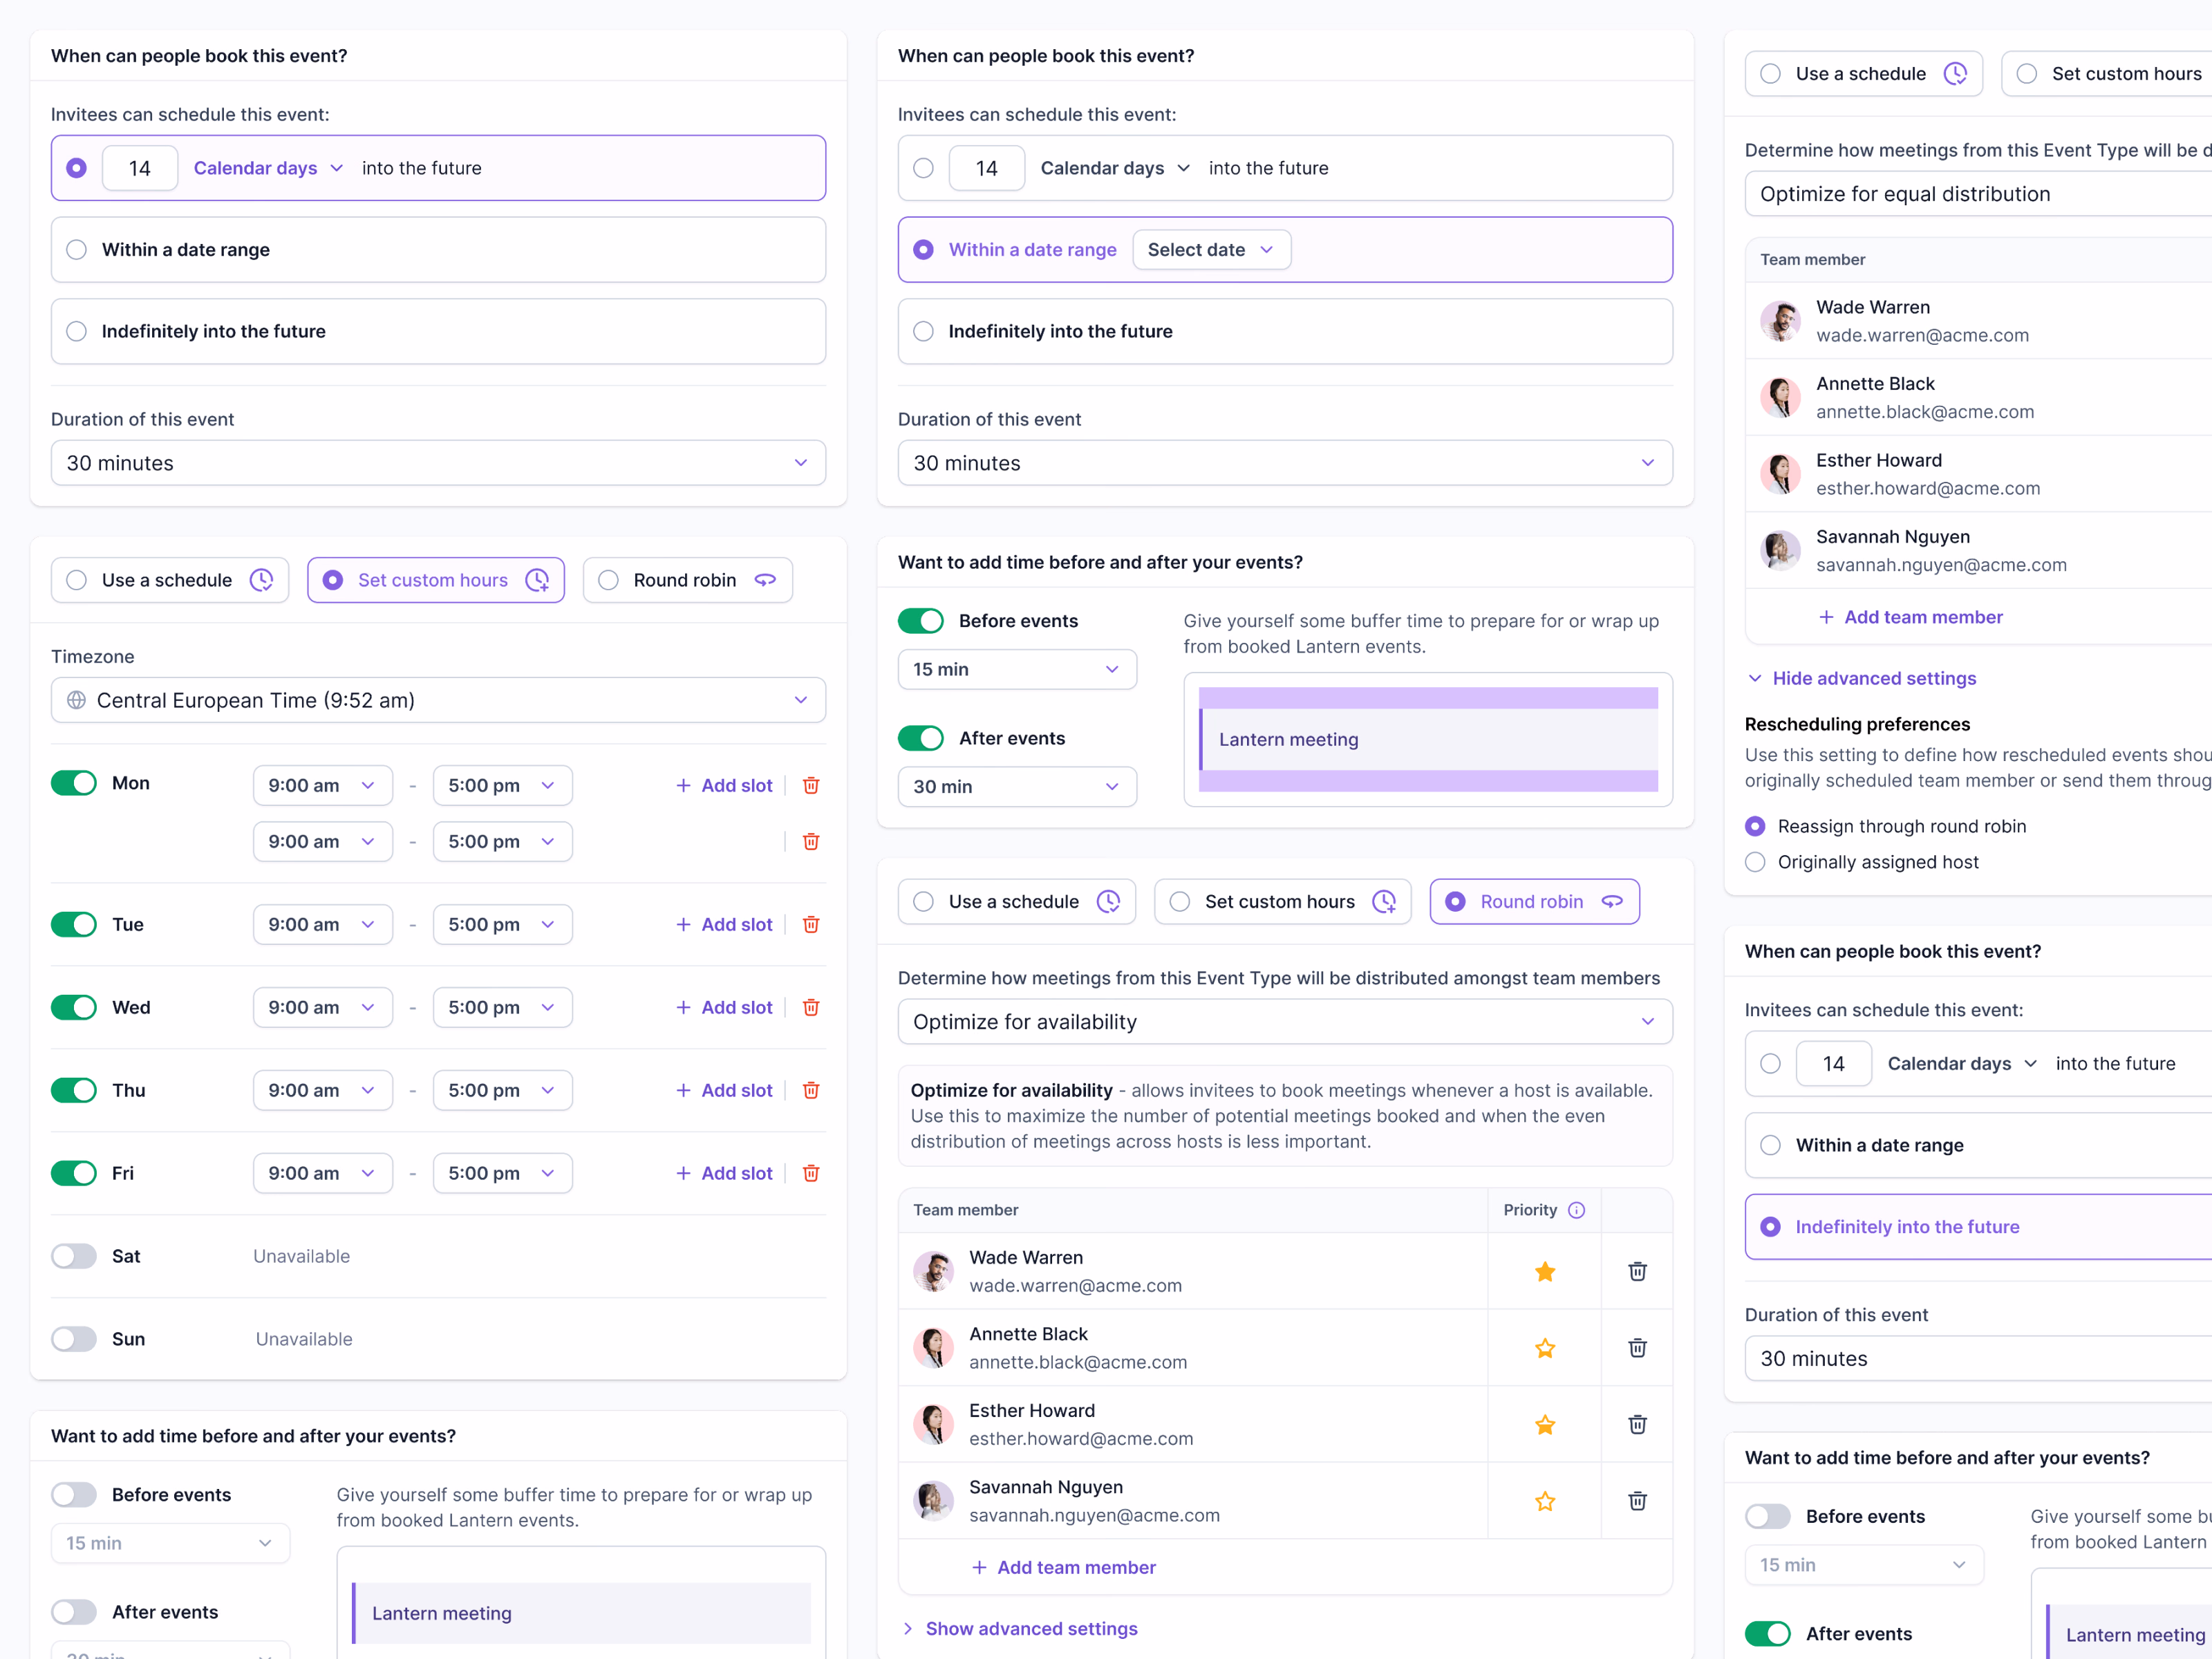Screen dimensions: 2212x1659
Task: Open Fri end time 5:00 pm dropdown
Action: pyautogui.click(x=502, y=1173)
